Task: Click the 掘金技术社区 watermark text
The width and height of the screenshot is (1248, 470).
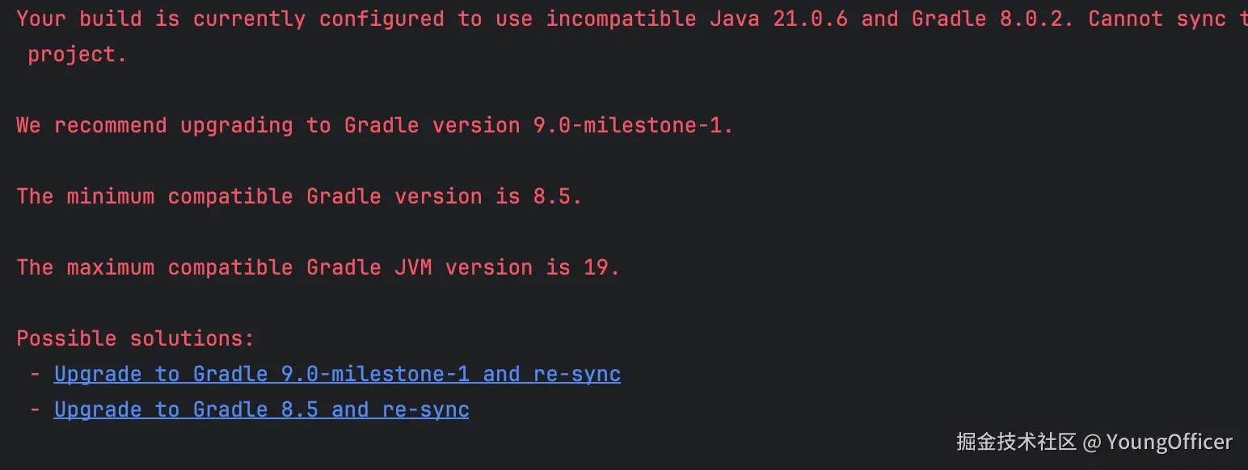Action: 1016,442
